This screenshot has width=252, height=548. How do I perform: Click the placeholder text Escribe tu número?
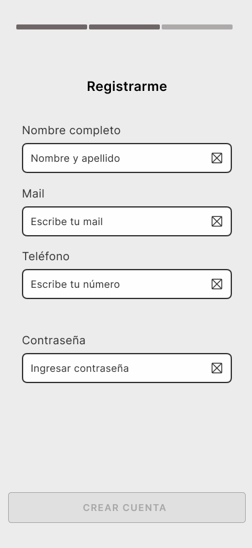75,284
